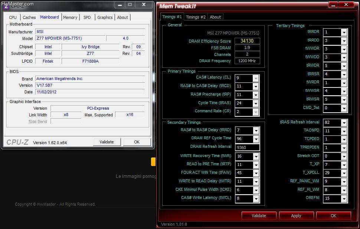Open the CAS# Latency (CL) dropdown
The image size is (360, 229).
256,78
